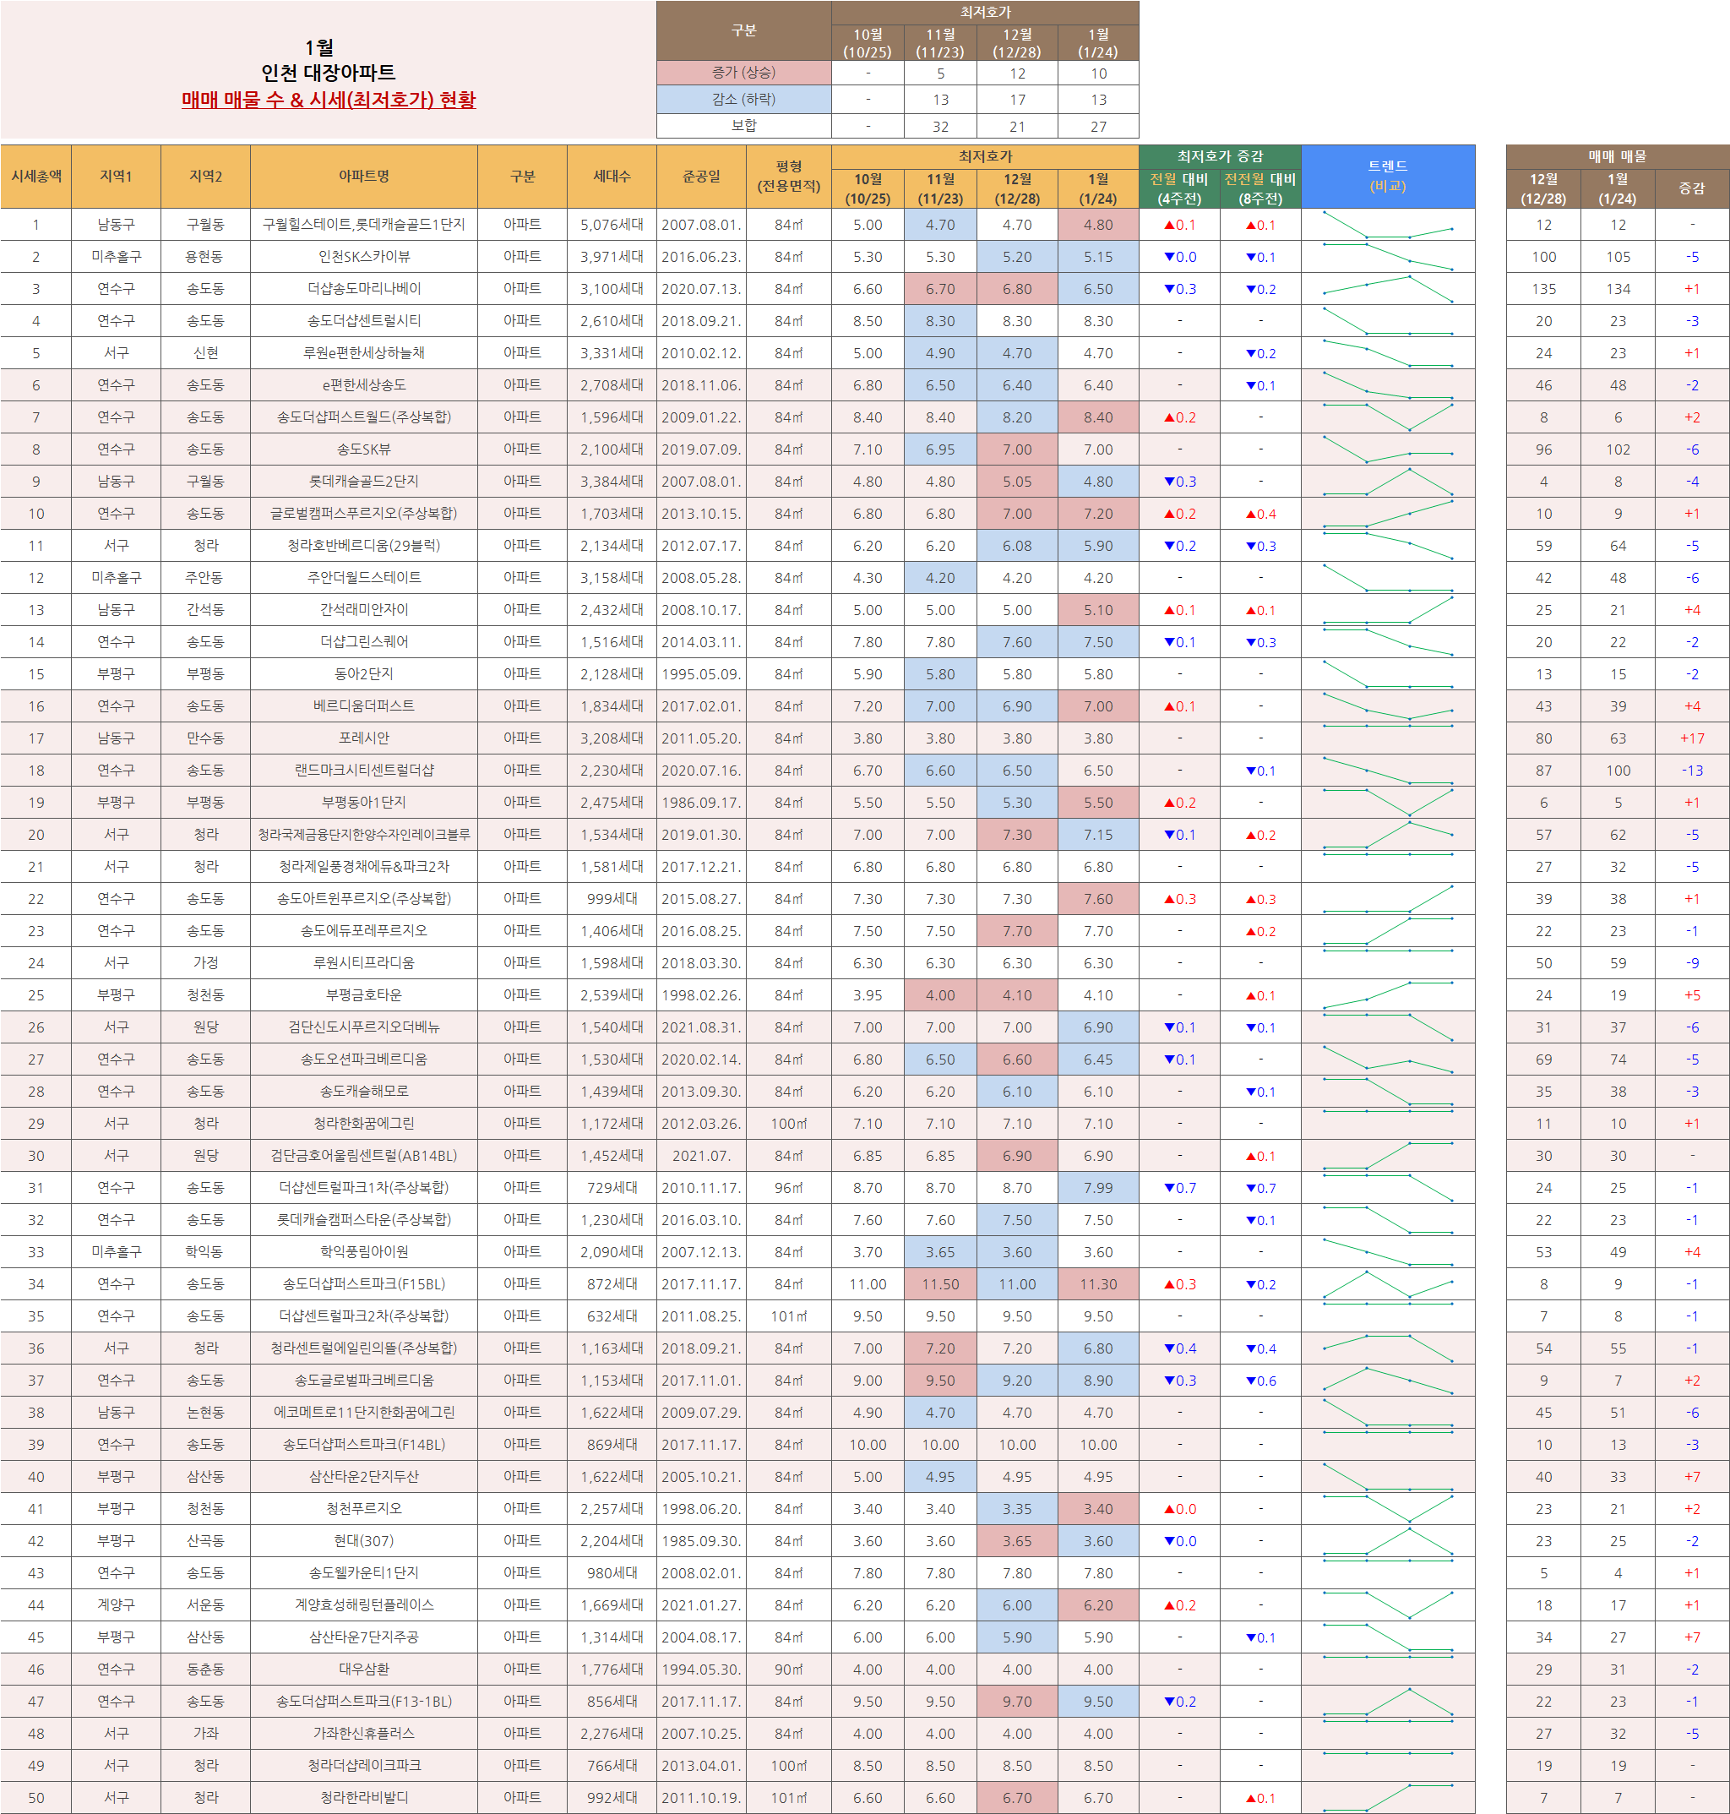Select the +17 listing change cell for 포레시안
The image size is (1730, 1814).
pos(1691,738)
